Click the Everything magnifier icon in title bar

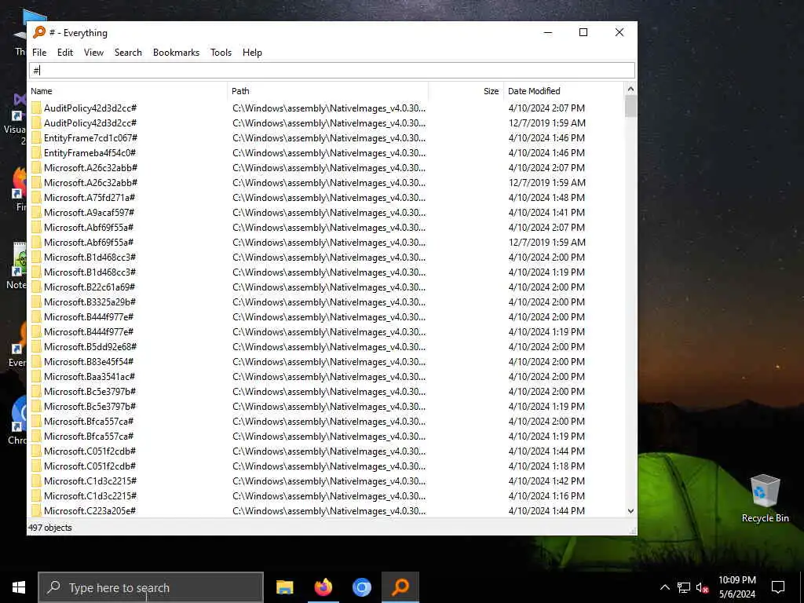coord(39,32)
